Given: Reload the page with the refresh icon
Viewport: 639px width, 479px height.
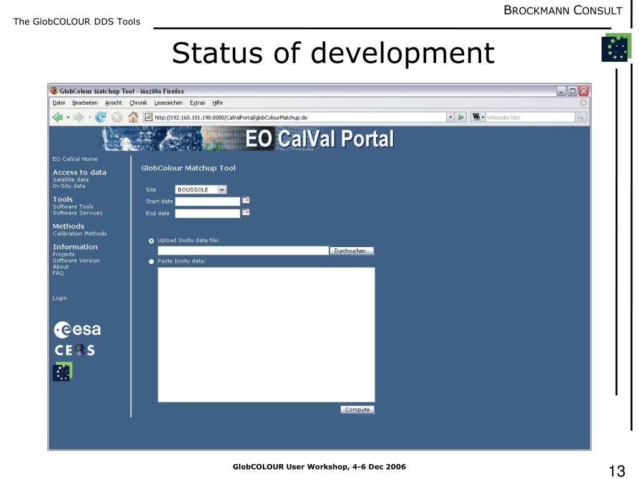Looking at the screenshot, I should [100, 117].
